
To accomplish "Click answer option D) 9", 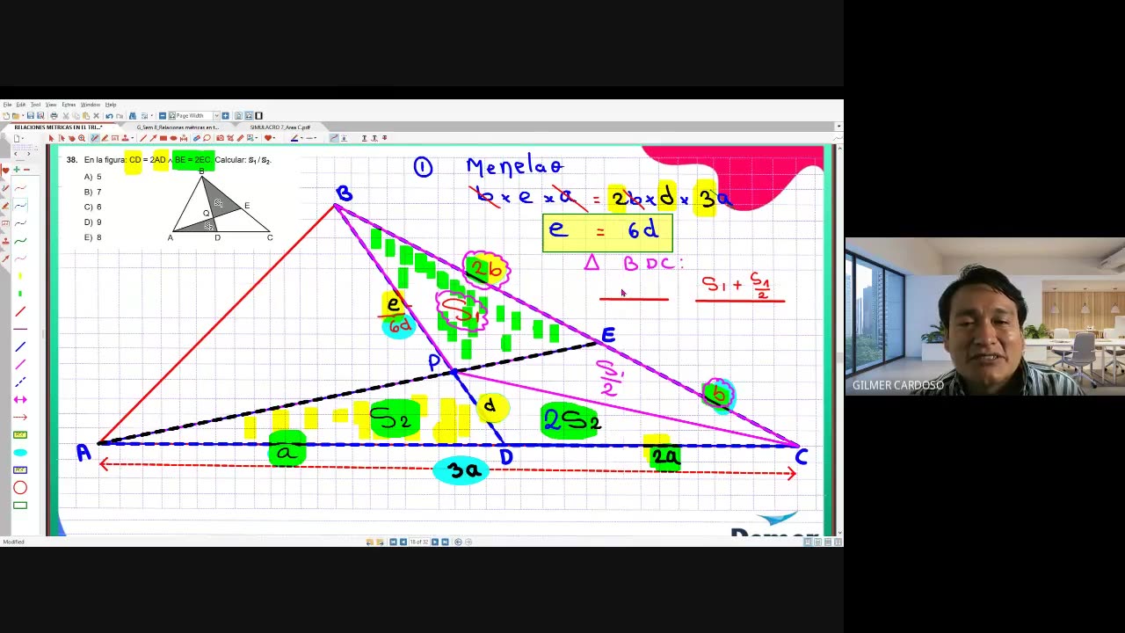I will (92, 222).
